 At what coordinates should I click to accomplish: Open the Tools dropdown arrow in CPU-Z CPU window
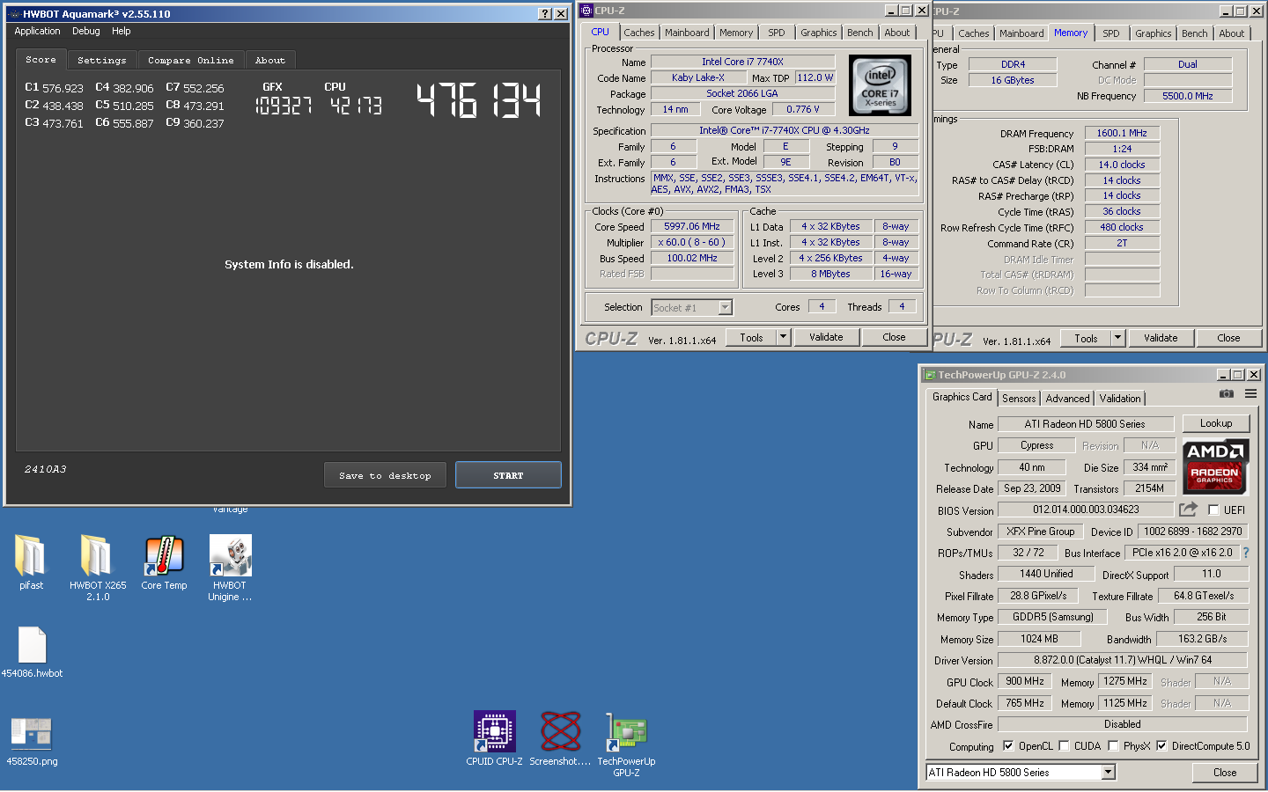tap(784, 337)
